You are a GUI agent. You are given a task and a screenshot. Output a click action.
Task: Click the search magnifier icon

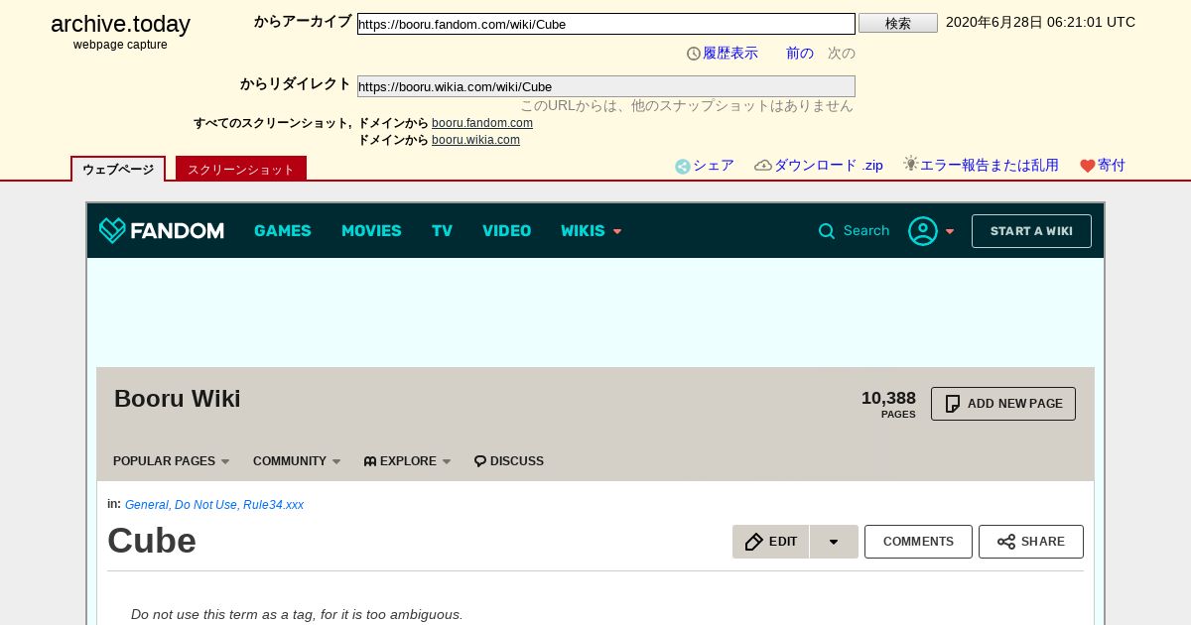click(827, 231)
